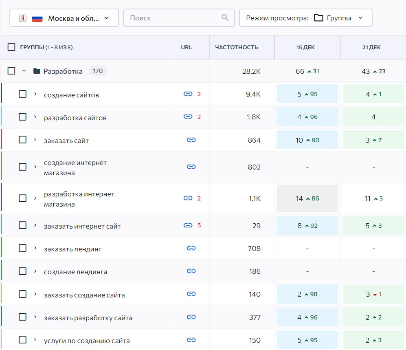Click the Поиск search field

pyautogui.click(x=179, y=18)
